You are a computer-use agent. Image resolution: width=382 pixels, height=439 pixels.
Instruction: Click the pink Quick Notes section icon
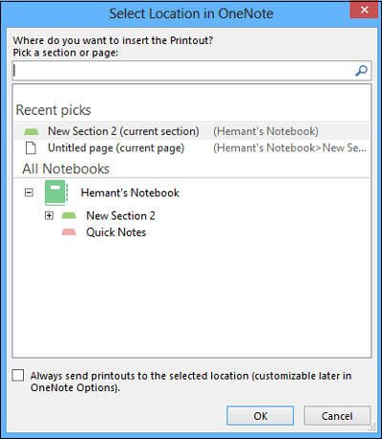tap(69, 232)
